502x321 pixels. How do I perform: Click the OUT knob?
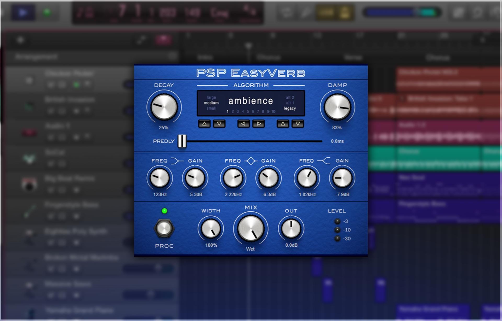pos(291,229)
